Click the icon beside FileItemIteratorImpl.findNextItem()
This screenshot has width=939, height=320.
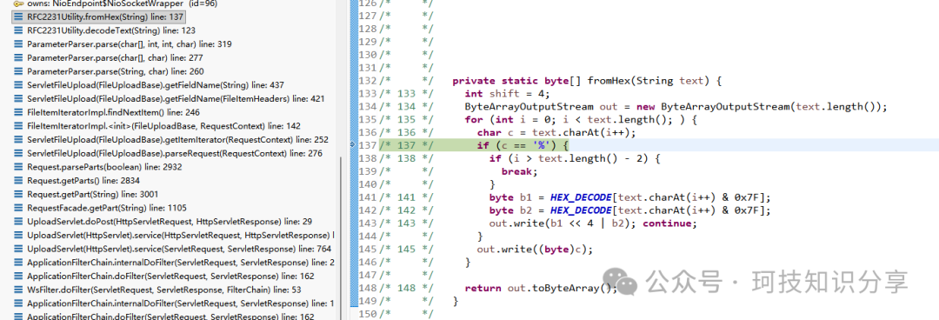(18, 112)
